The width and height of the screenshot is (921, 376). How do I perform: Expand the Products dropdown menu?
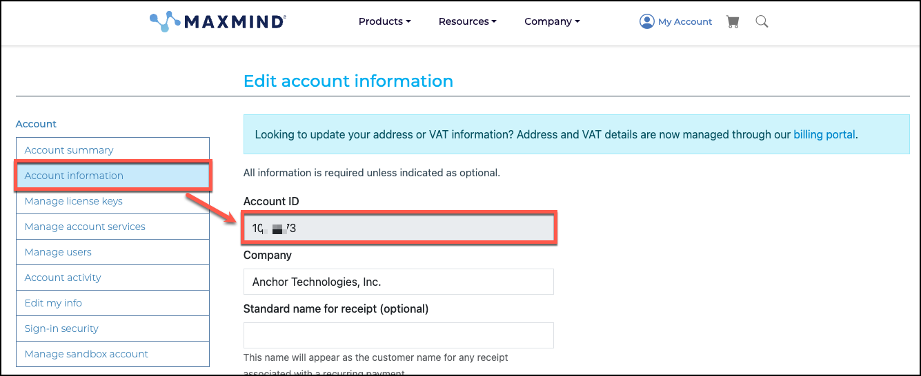[x=384, y=21]
